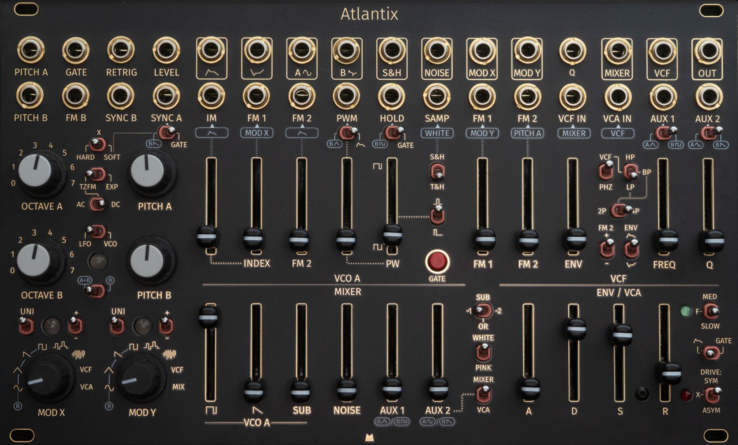Click the MOD X output jack
The width and height of the screenshot is (738, 445).
(482, 51)
